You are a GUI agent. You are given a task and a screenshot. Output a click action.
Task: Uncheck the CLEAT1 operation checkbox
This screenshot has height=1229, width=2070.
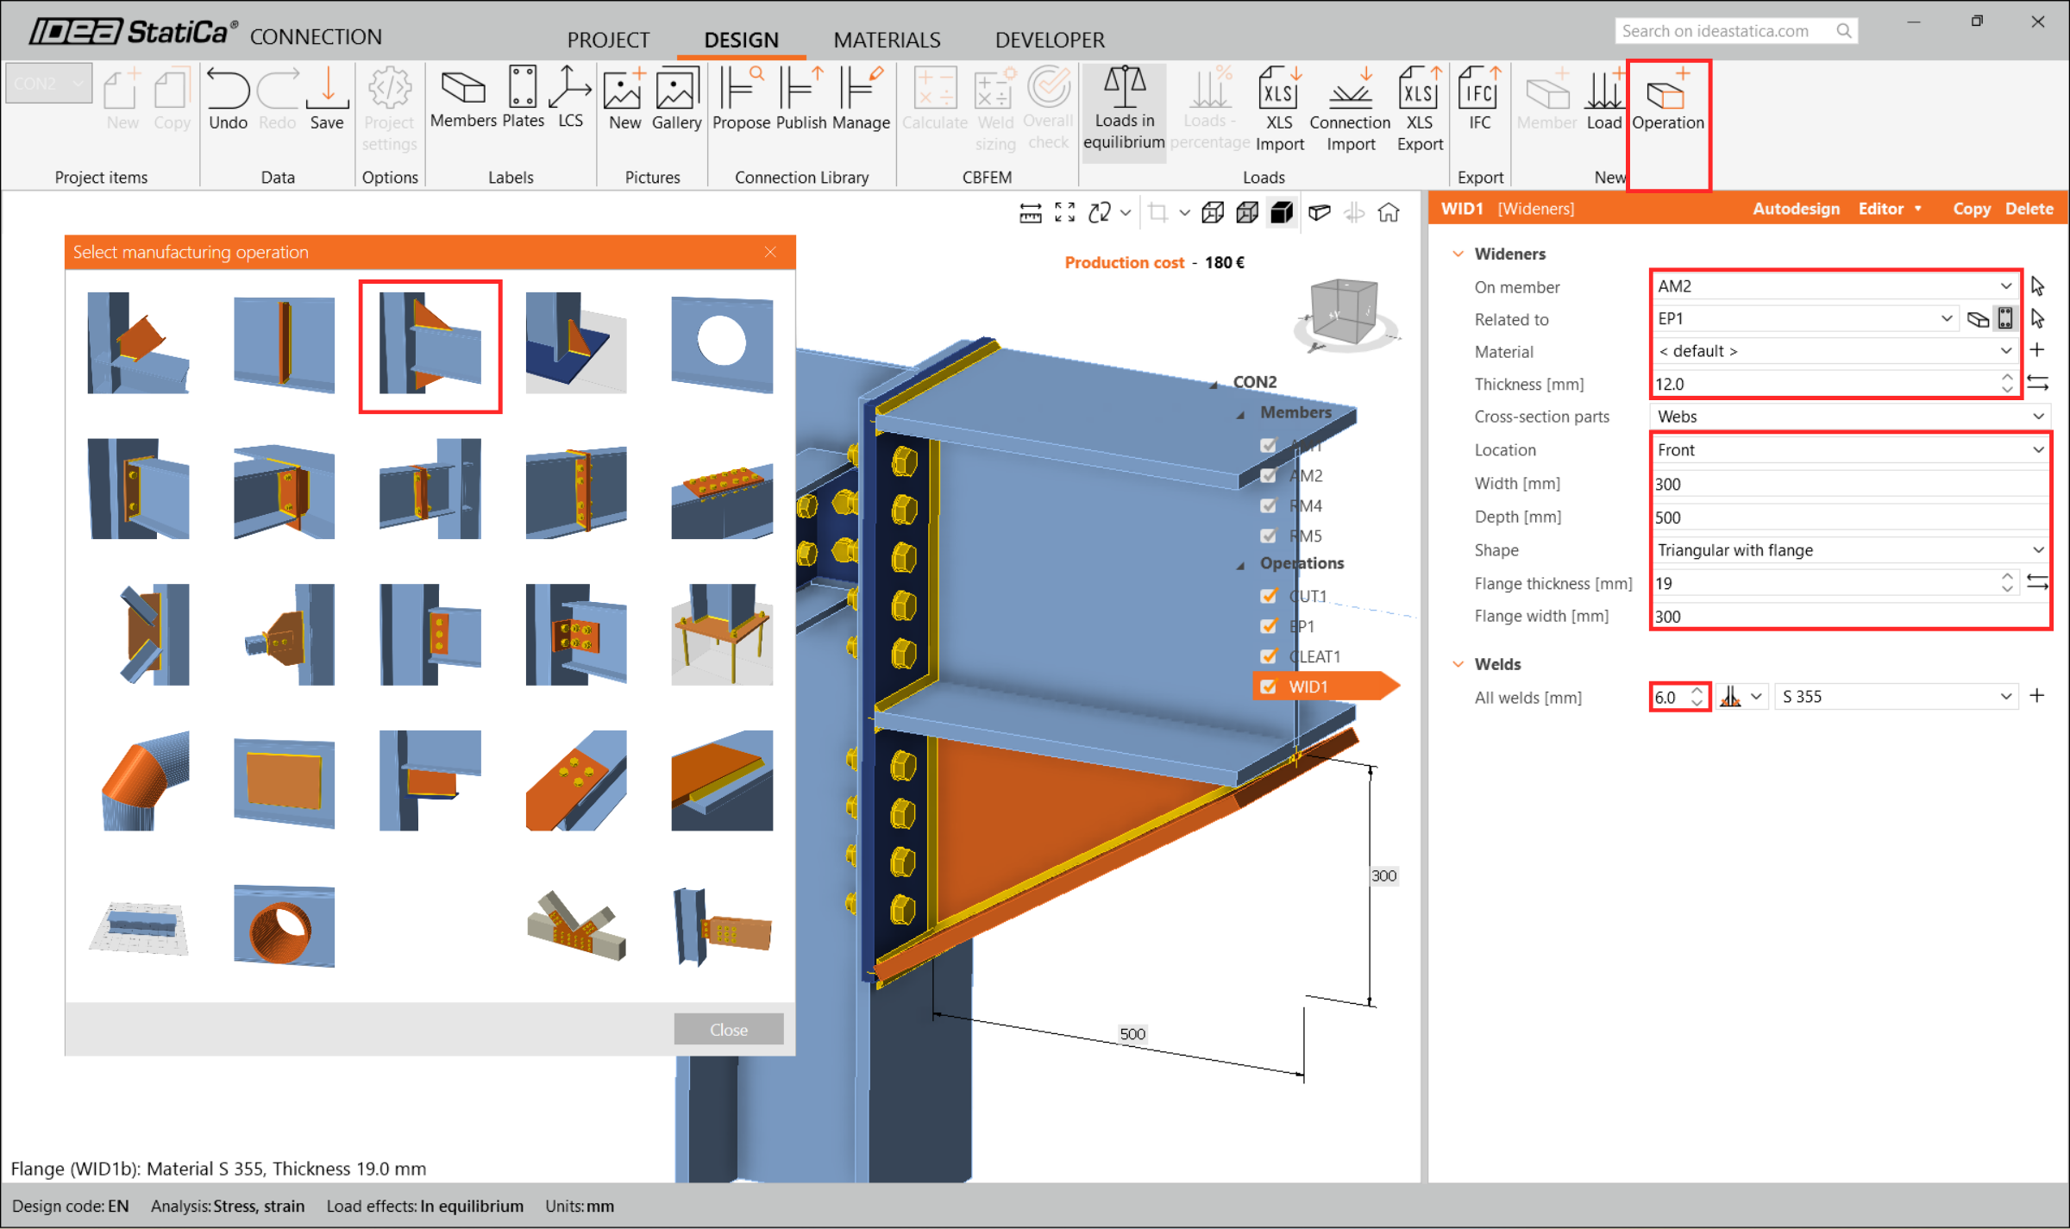1268,656
